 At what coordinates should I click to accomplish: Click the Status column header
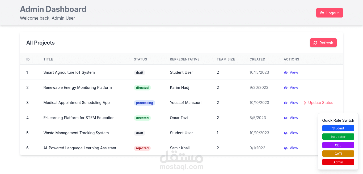(140, 59)
